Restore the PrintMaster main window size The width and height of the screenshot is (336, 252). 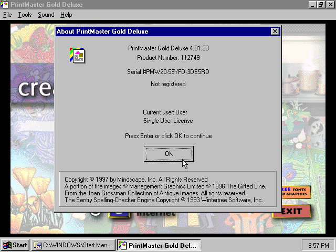(x=321, y=5)
